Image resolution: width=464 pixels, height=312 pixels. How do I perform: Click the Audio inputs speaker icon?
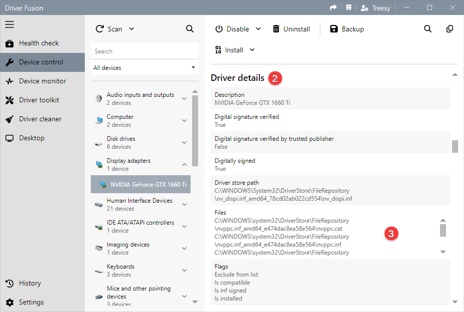pos(99,98)
